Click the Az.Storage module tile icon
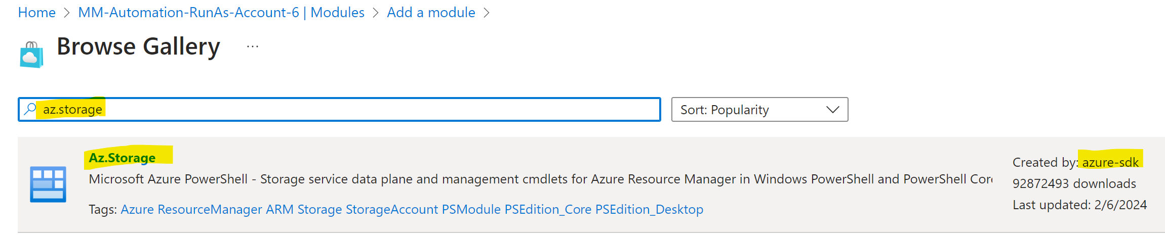 [x=48, y=184]
